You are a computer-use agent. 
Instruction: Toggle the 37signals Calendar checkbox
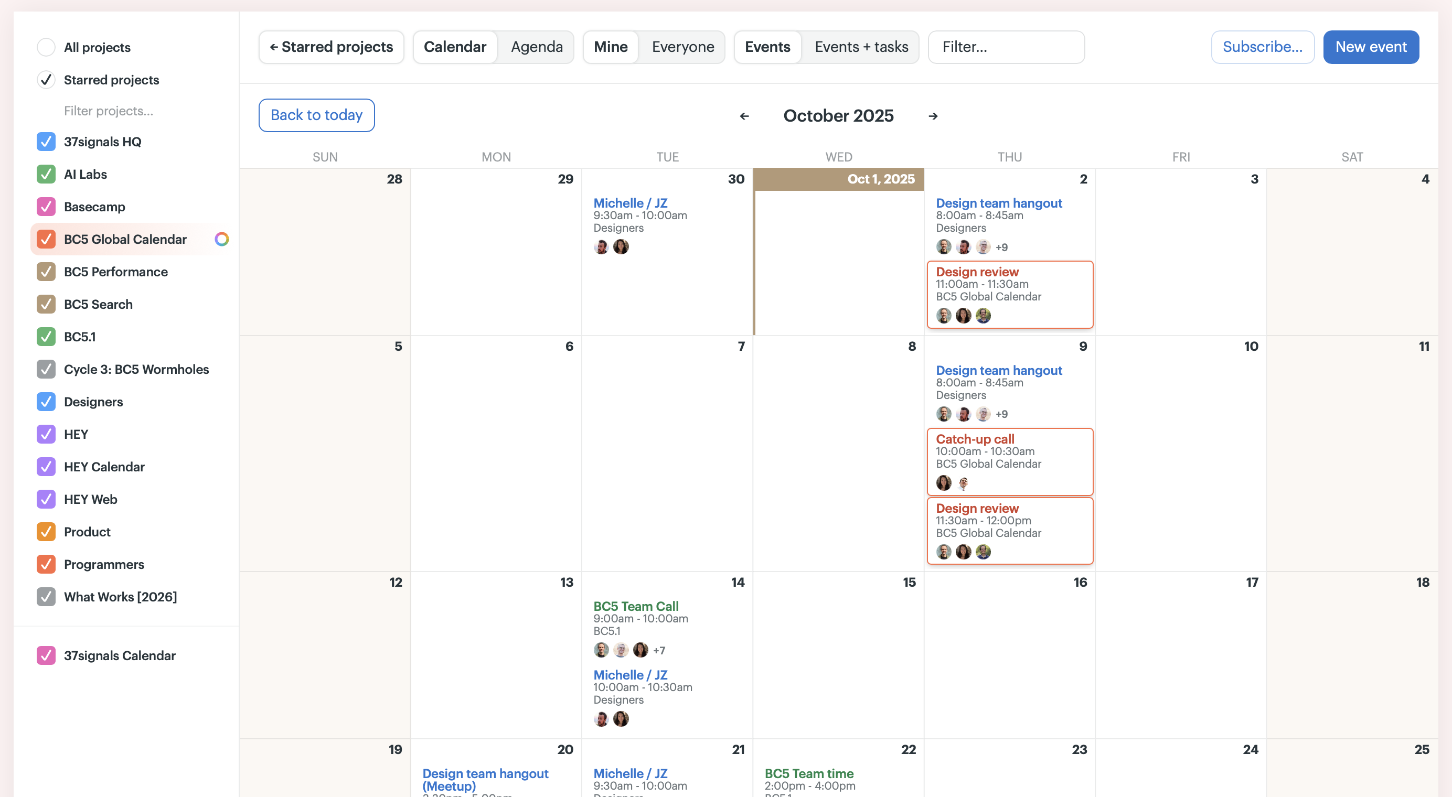pyautogui.click(x=46, y=655)
